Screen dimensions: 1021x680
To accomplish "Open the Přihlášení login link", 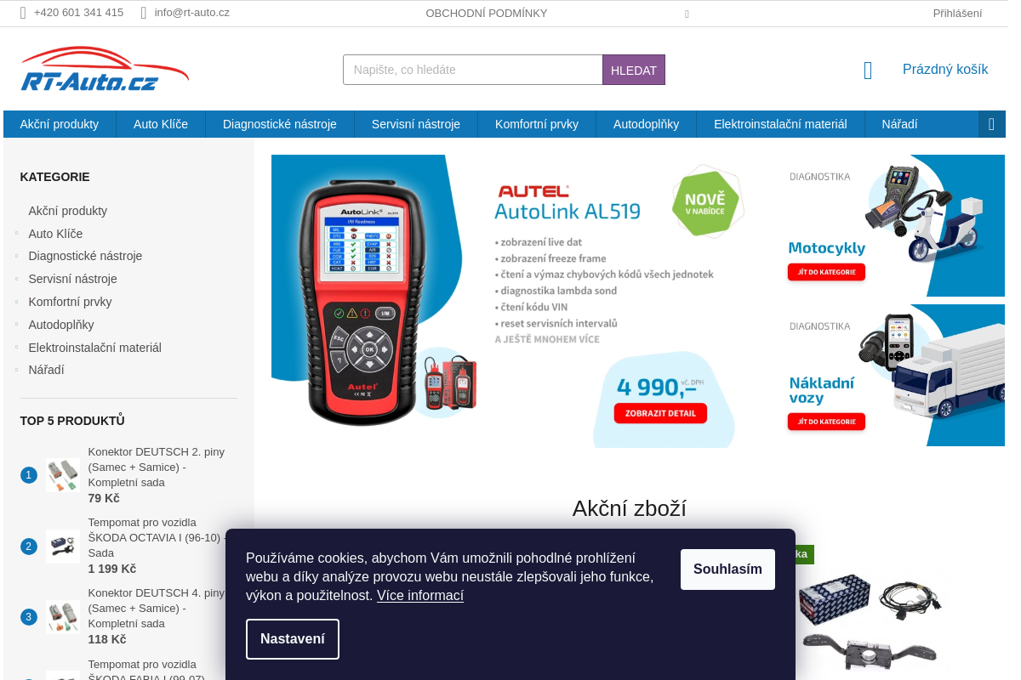I will [x=957, y=13].
